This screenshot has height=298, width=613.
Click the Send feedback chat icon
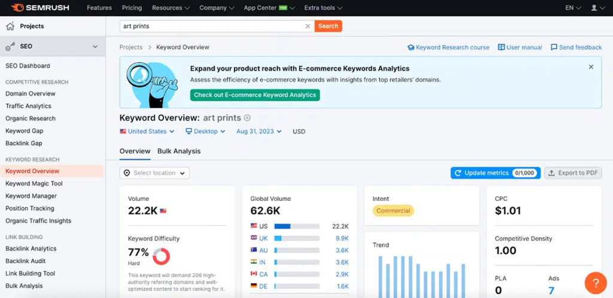[554, 47]
